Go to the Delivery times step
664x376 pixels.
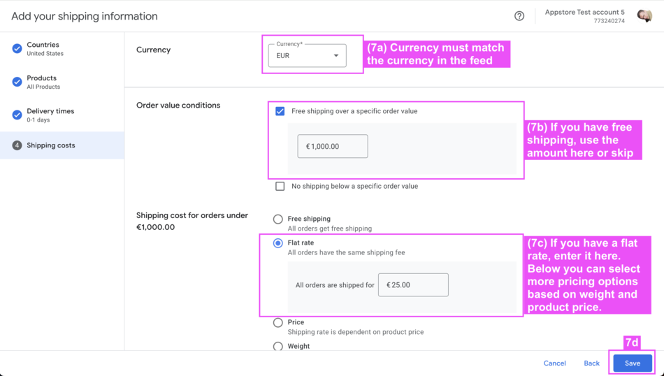coord(50,115)
